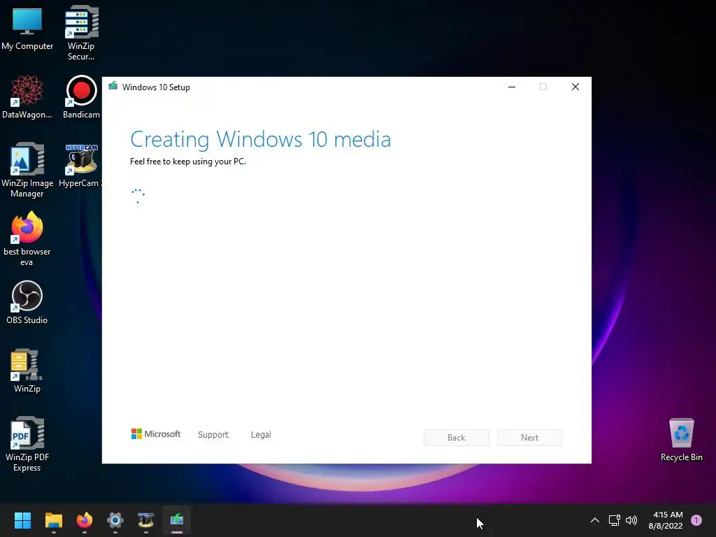Click 'Feel free to keep using your PC.' text
This screenshot has height=537, width=716.
188,162
